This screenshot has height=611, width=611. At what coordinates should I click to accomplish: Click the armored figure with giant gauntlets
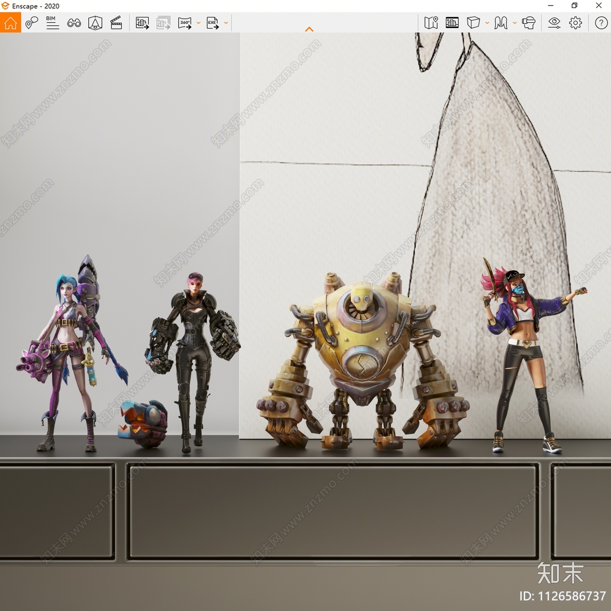tap(193, 363)
